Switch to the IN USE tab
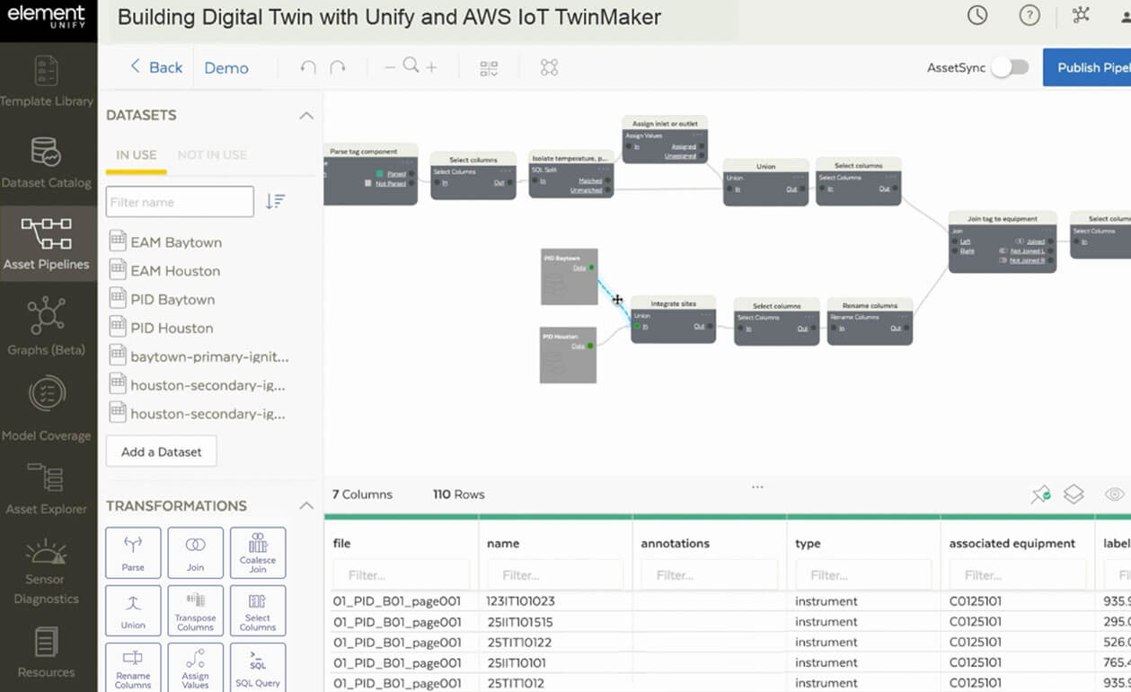 [137, 155]
